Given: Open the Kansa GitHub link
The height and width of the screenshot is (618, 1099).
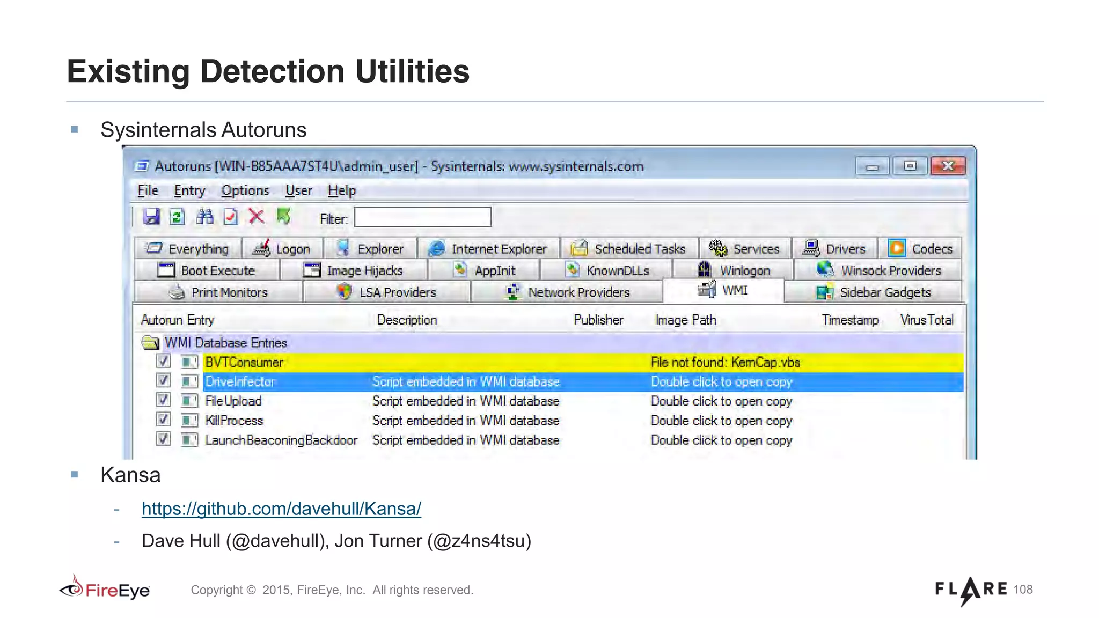Looking at the screenshot, I should coord(281,509).
